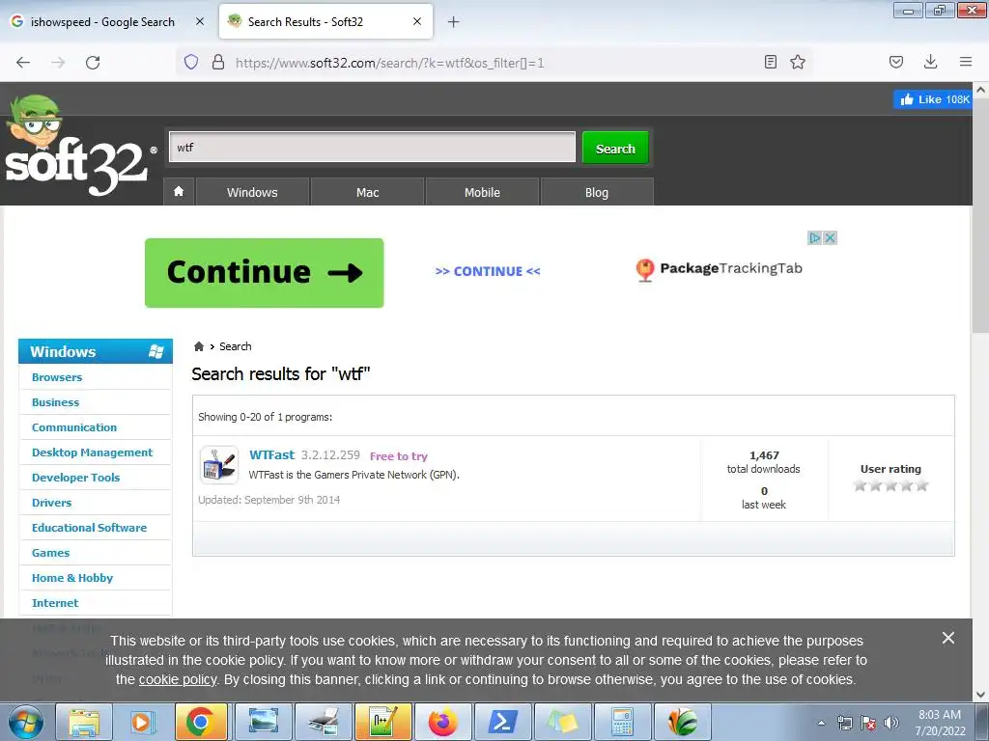Open the Windows Start menu
This screenshot has height=741, width=989.
click(26, 722)
